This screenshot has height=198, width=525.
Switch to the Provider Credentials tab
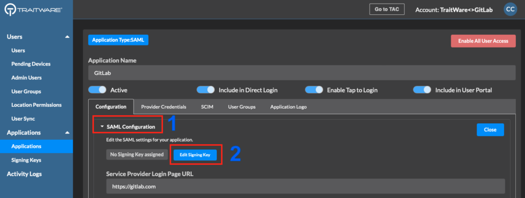tap(164, 107)
